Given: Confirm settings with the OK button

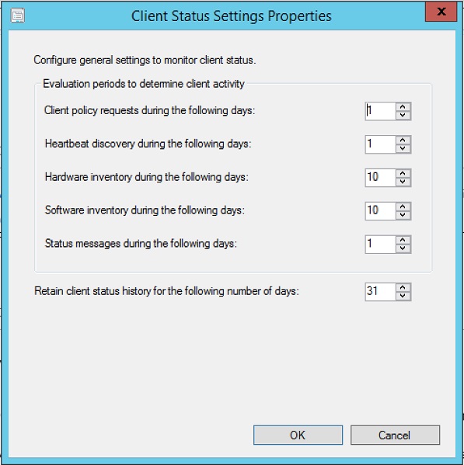Looking at the screenshot, I should pos(298,435).
